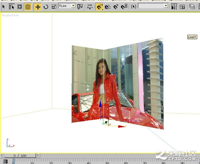The height and width of the screenshot is (164, 200).
Task: Click the Perspective viewport label
Action: pos(10,15)
